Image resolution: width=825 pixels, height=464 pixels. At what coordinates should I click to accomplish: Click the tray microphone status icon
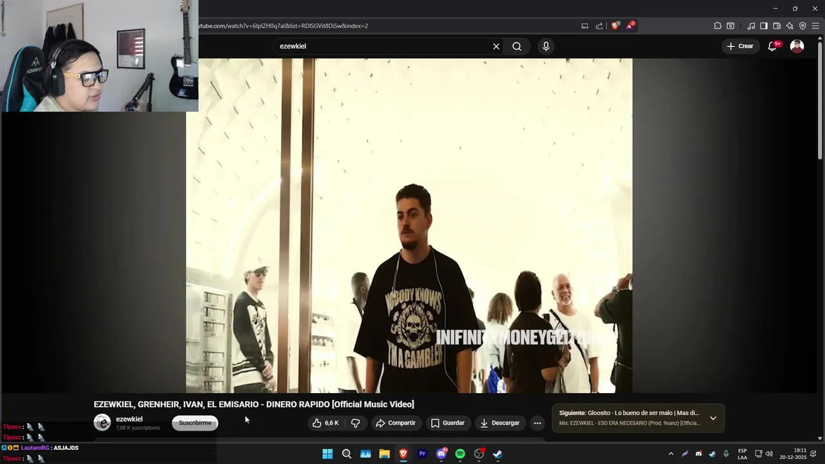tap(726, 454)
